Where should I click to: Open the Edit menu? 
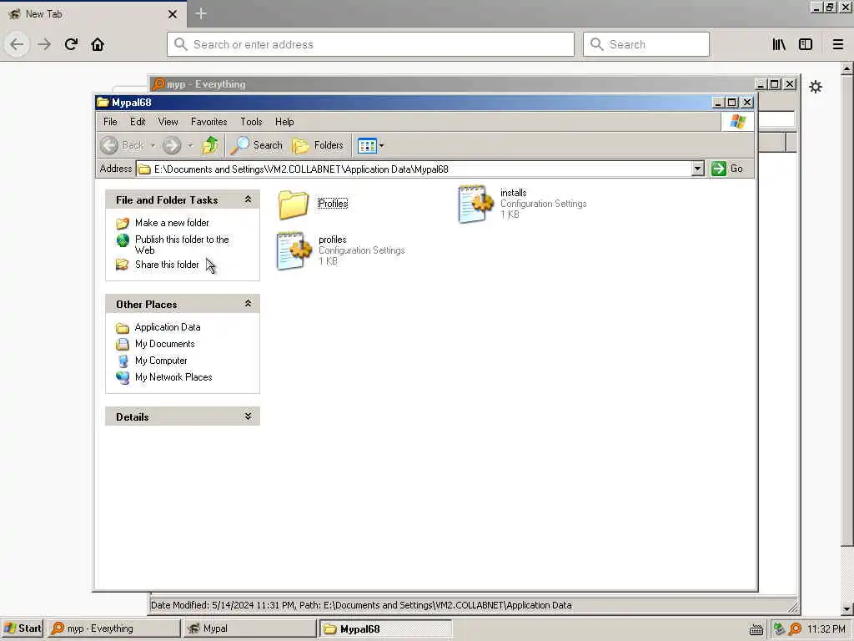pos(138,122)
